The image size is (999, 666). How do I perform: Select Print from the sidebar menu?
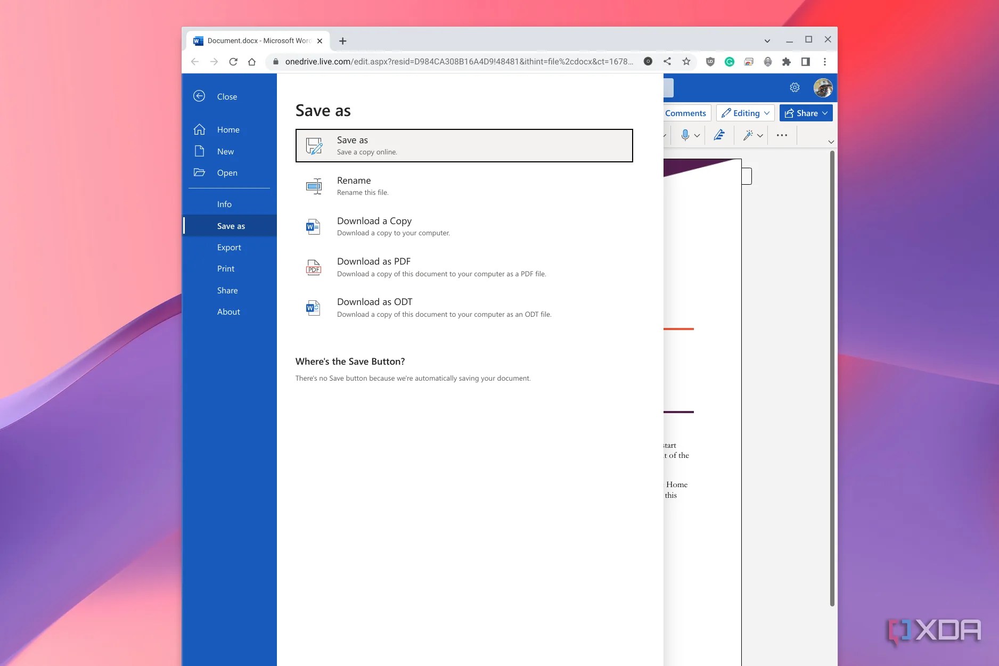pyautogui.click(x=225, y=268)
